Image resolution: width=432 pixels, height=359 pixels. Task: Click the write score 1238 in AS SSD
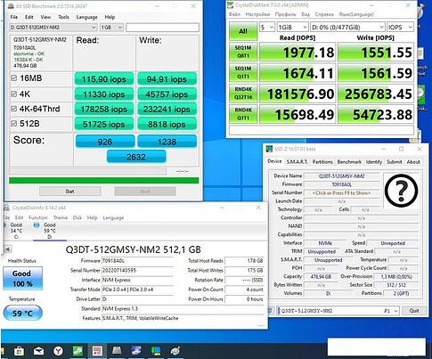[x=167, y=142]
